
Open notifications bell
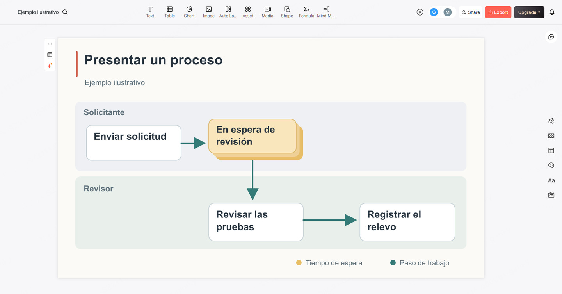[552, 12]
